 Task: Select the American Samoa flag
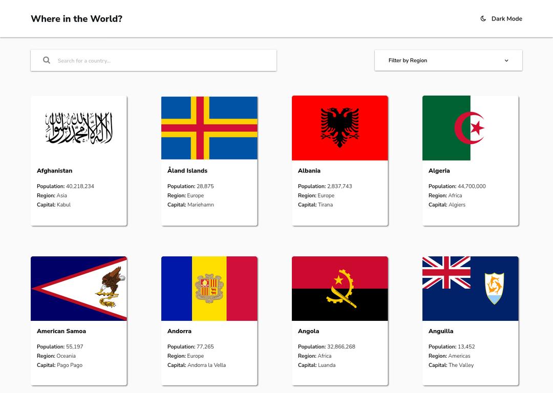[79, 289]
